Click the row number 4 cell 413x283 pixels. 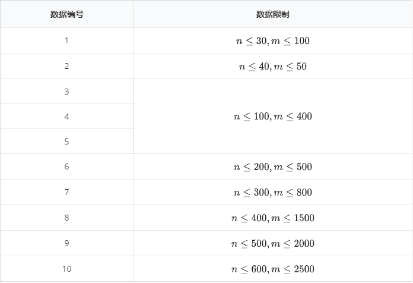66,117
